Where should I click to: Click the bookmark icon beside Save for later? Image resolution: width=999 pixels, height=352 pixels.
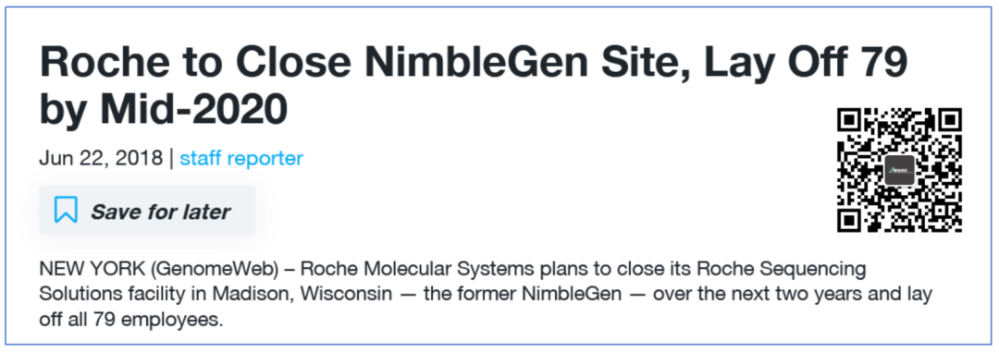tap(66, 210)
